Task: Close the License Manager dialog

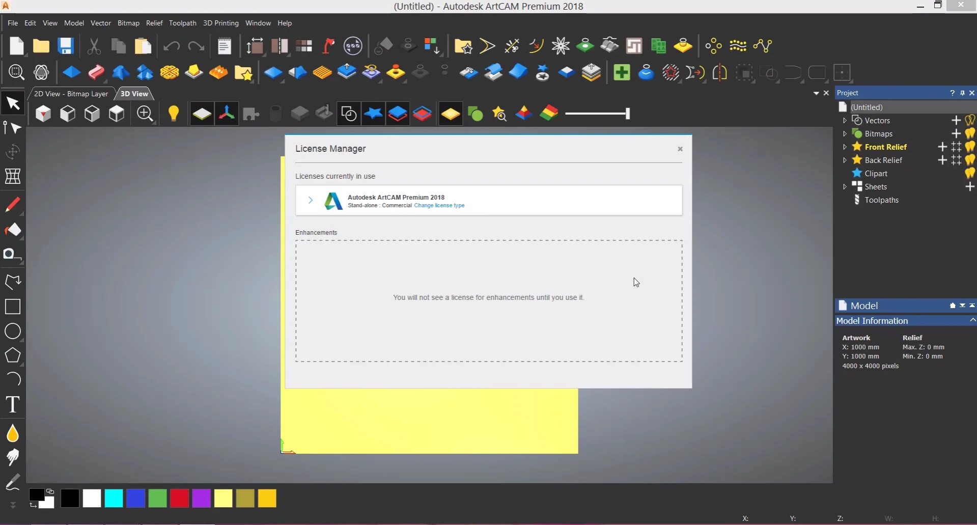Action: pos(680,149)
